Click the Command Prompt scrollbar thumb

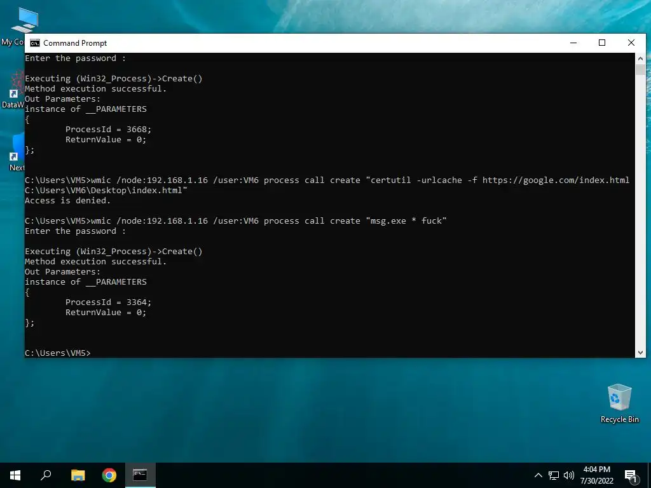[x=640, y=69]
